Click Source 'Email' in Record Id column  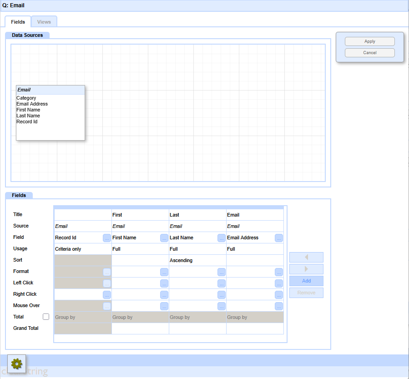pyautogui.click(x=83, y=226)
